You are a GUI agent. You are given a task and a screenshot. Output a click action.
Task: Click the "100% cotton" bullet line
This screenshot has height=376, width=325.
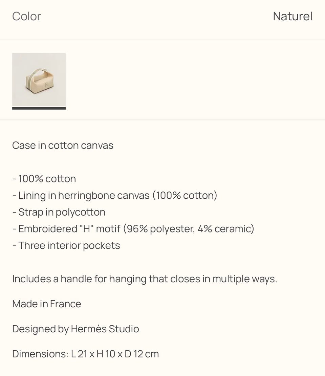(x=44, y=179)
